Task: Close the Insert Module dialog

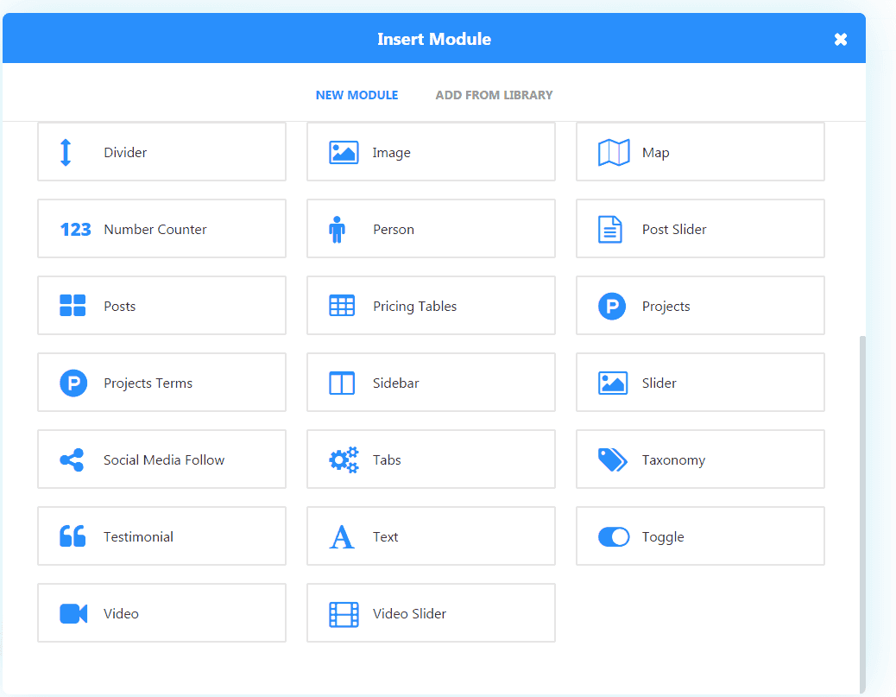Action: coord(841,40)
